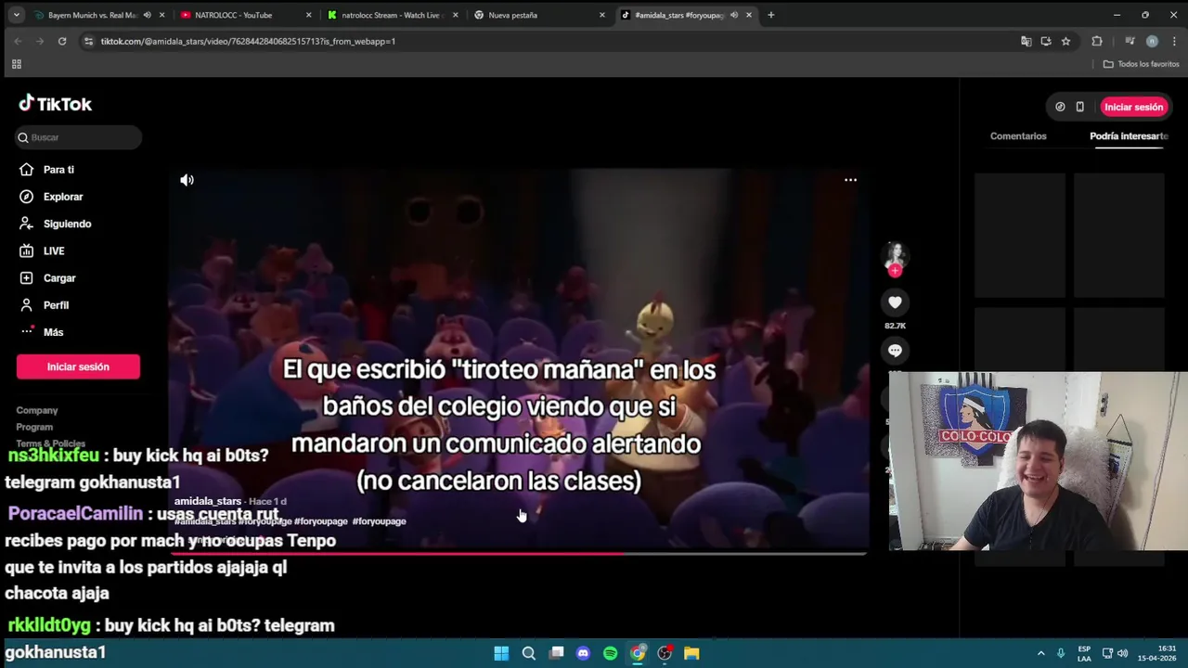Show hidden tray icons chevron
Image resolution: width=1188 pixels, height=668 pixels.
[x=1040, y=653]
